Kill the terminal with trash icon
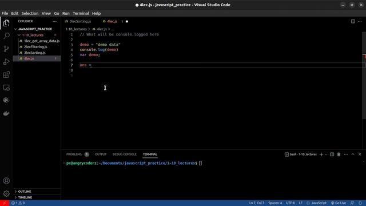The width and height of the screenshot is (366, 206). coord(339,154)
